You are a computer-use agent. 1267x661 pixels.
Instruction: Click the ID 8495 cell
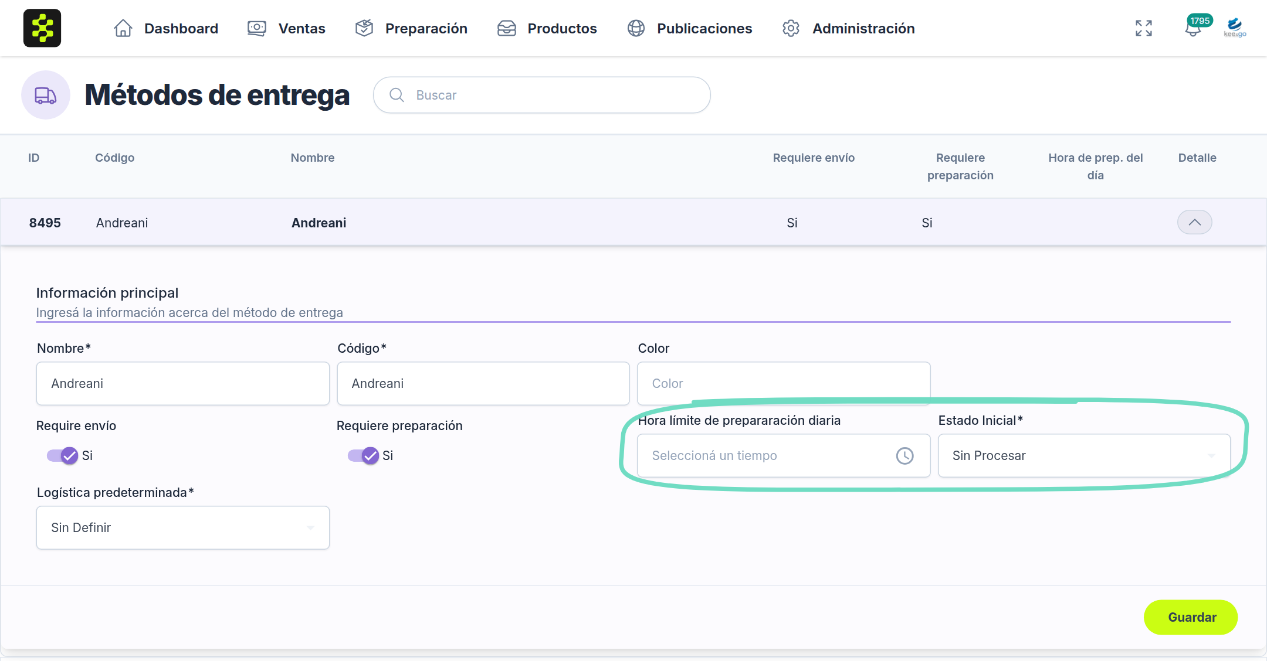pyautogui.click(x=45, y=223)
